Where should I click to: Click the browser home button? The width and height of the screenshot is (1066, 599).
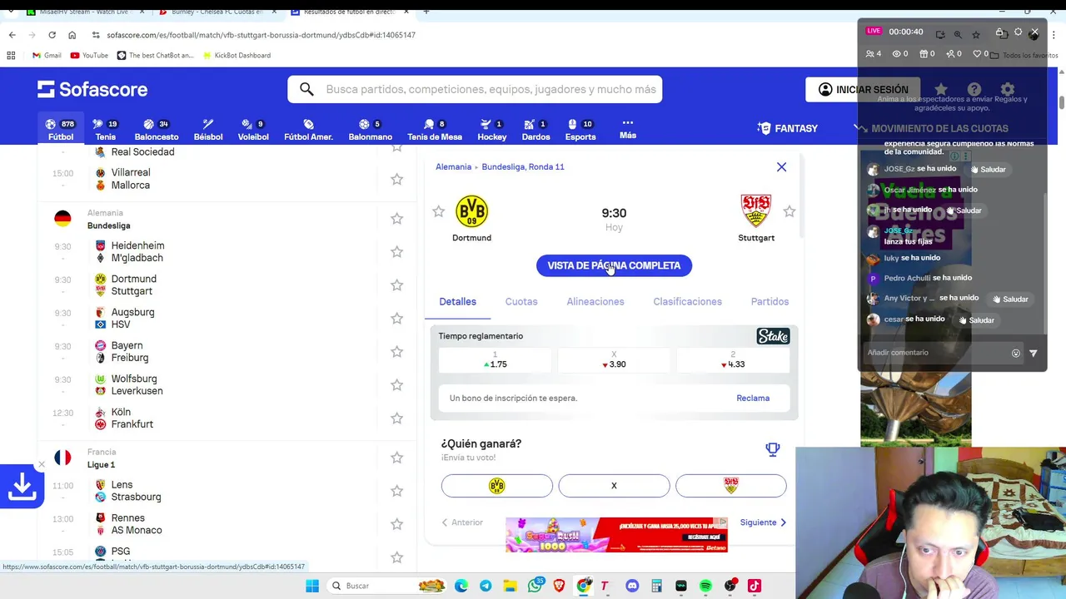(72, 35)
